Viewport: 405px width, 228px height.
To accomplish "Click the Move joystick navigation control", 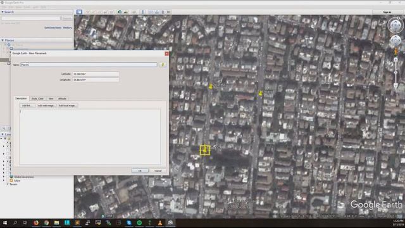I will 396,41.
